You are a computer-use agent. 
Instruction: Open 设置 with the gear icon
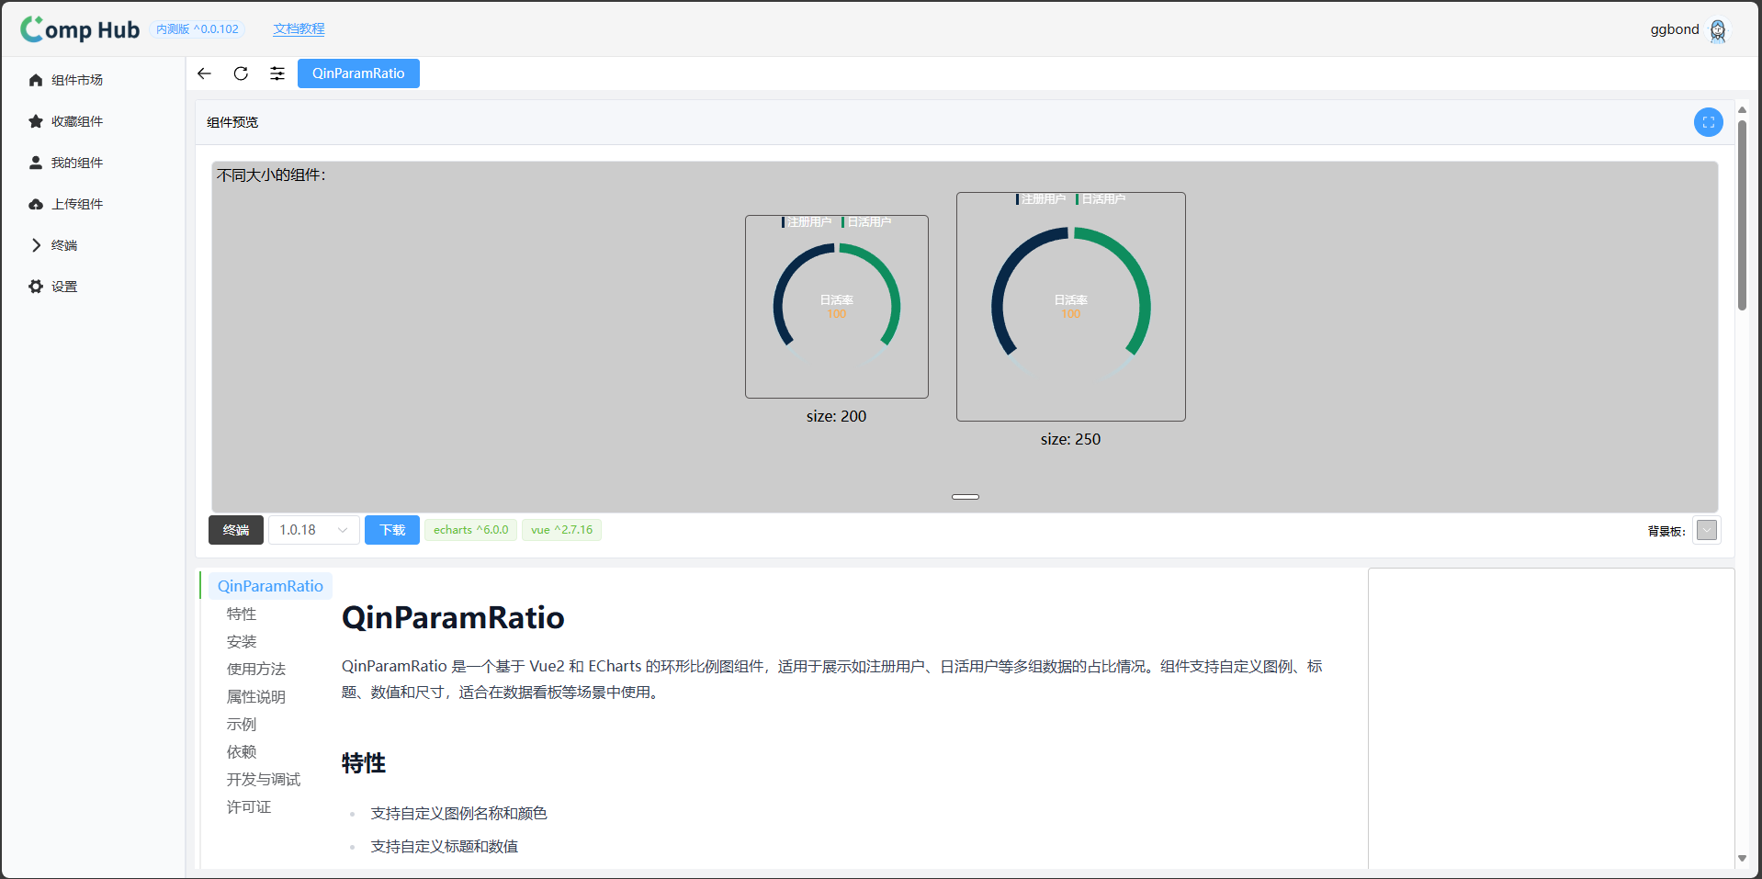(63, 287)
